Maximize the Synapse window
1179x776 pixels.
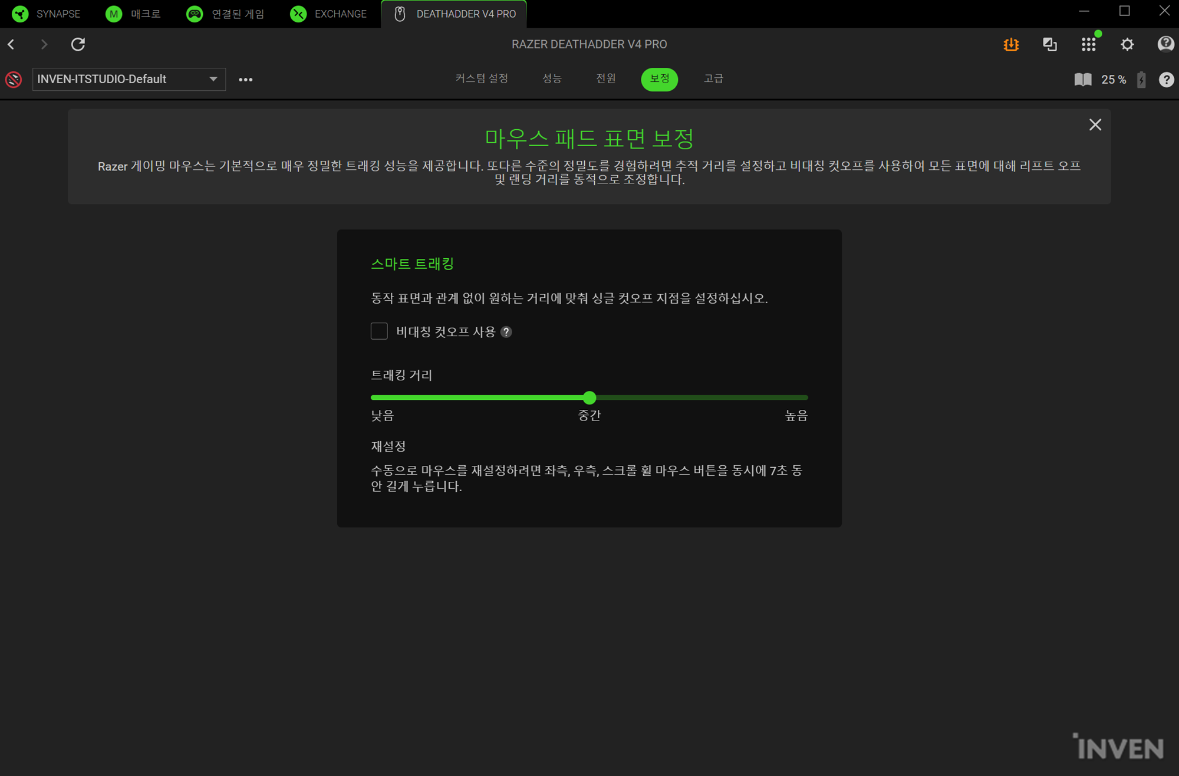coord(1125,11)
